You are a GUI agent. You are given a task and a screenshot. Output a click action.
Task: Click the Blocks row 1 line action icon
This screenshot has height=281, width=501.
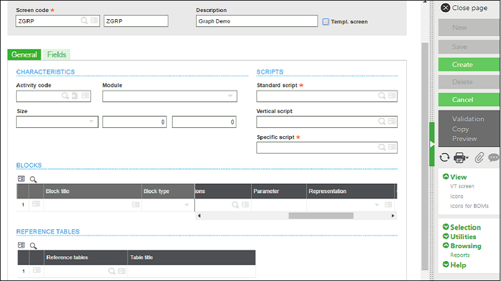[36, 204]
